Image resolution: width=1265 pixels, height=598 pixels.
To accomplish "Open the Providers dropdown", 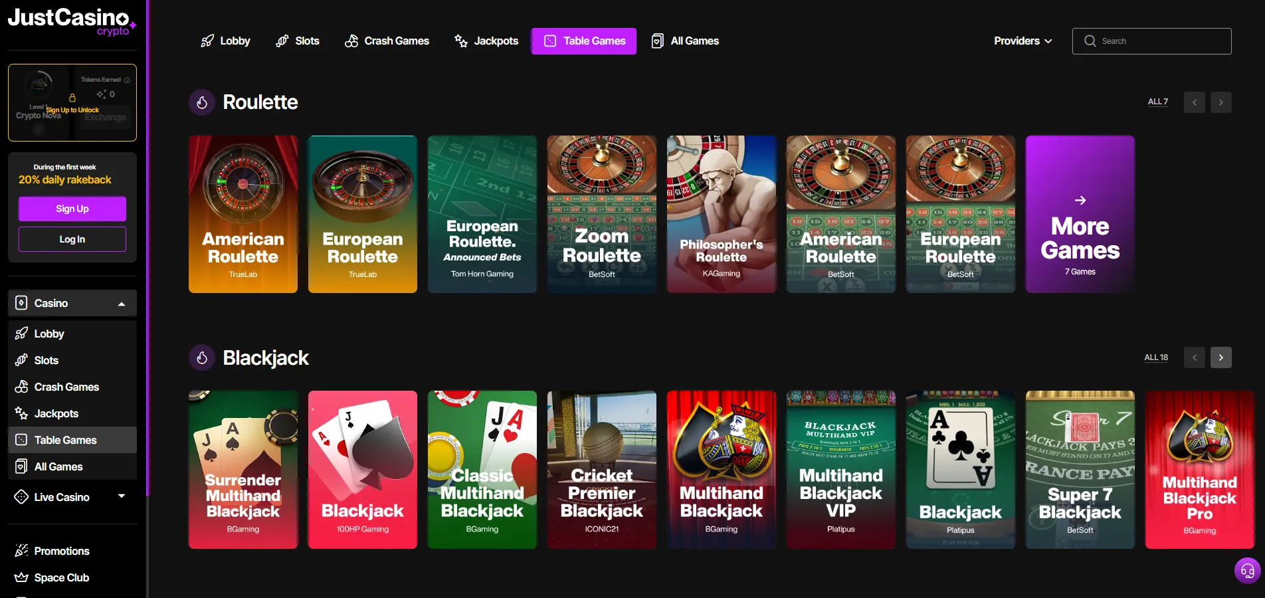I will (x=1022, y=41).
